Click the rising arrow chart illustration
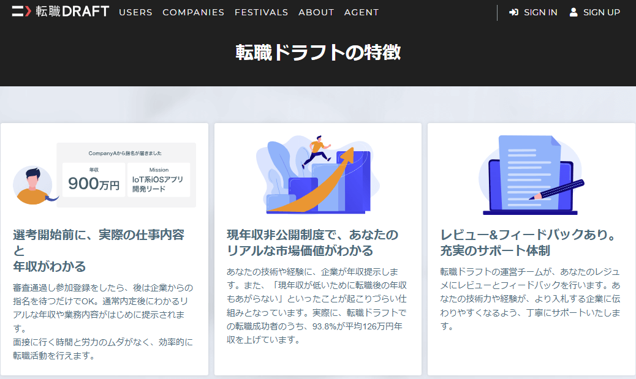This screenshot has width=636, height=379. pos(317,174)
